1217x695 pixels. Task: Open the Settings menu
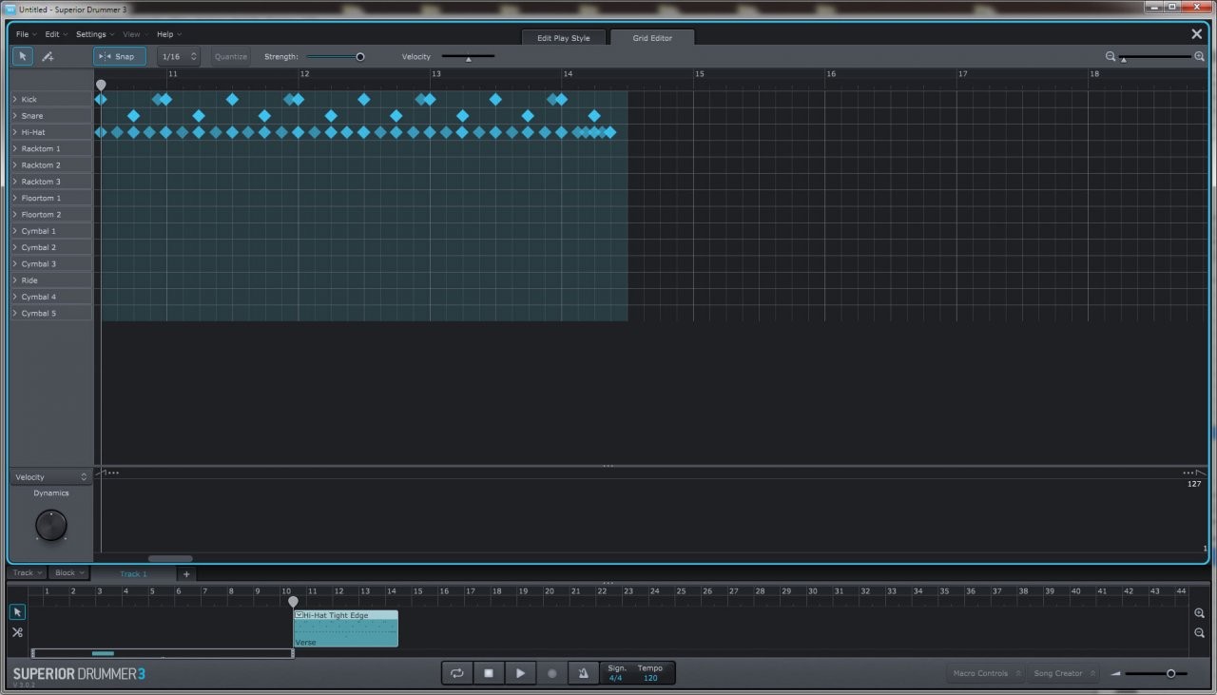[94, 34]
